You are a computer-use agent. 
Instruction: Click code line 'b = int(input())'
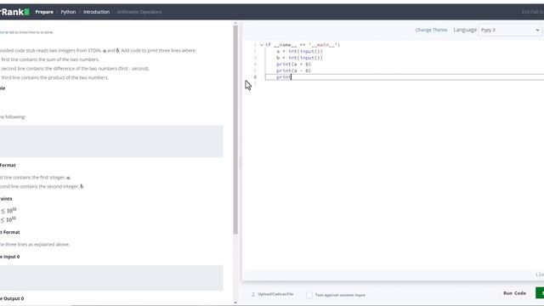coord(299,58)
